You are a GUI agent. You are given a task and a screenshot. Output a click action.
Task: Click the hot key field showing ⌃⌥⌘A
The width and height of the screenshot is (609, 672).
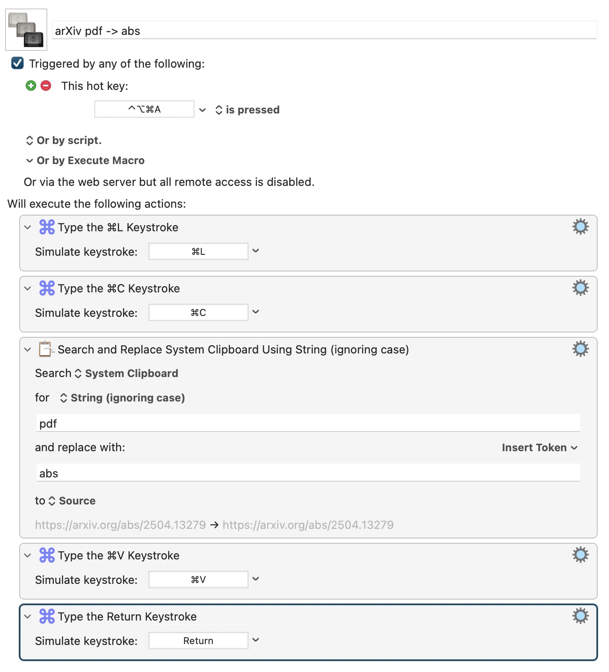144,109
